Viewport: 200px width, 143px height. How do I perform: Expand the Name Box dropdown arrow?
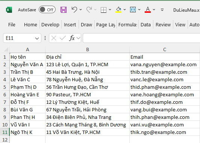(37, 38)
